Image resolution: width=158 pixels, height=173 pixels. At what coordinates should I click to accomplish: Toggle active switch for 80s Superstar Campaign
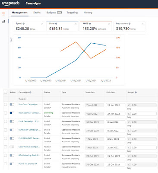pyautogui.click(x=12, y=113)
